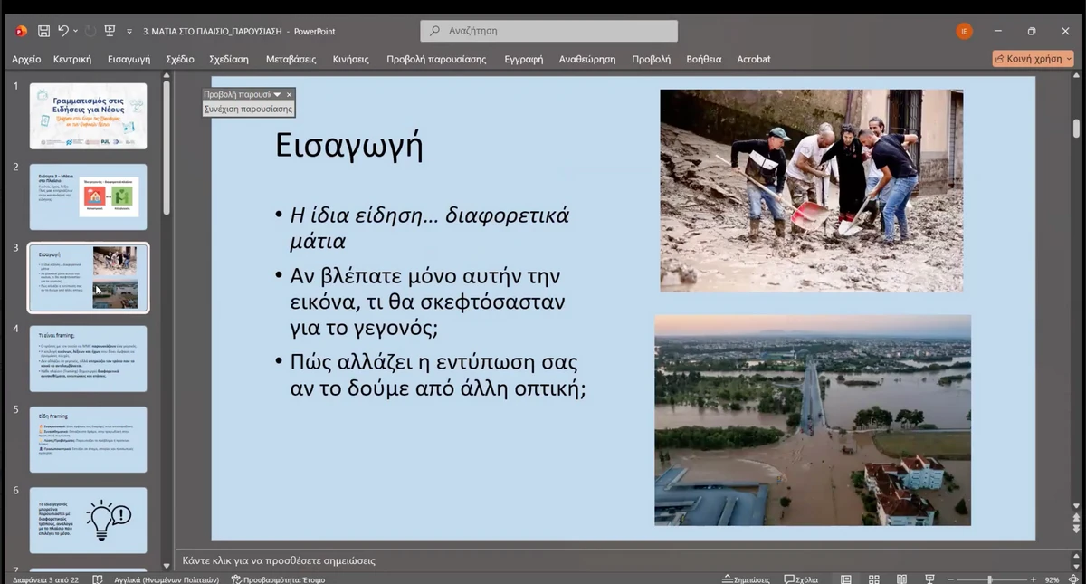Open Customize Quick Access Toolbar dropdown
Image resolution: width=1086 pixels, height=584 pixels.
tap(129, 31)
